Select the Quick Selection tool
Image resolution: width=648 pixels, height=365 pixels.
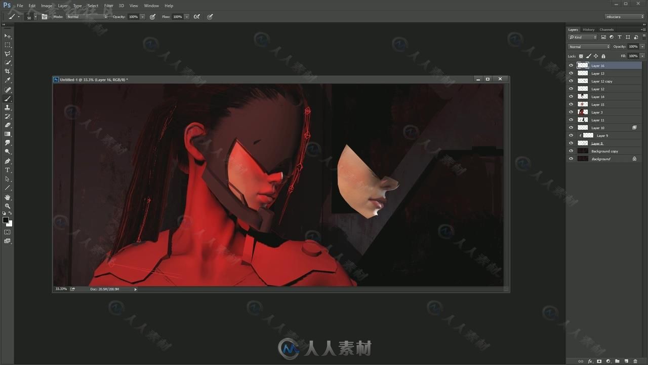coord(8,63)
